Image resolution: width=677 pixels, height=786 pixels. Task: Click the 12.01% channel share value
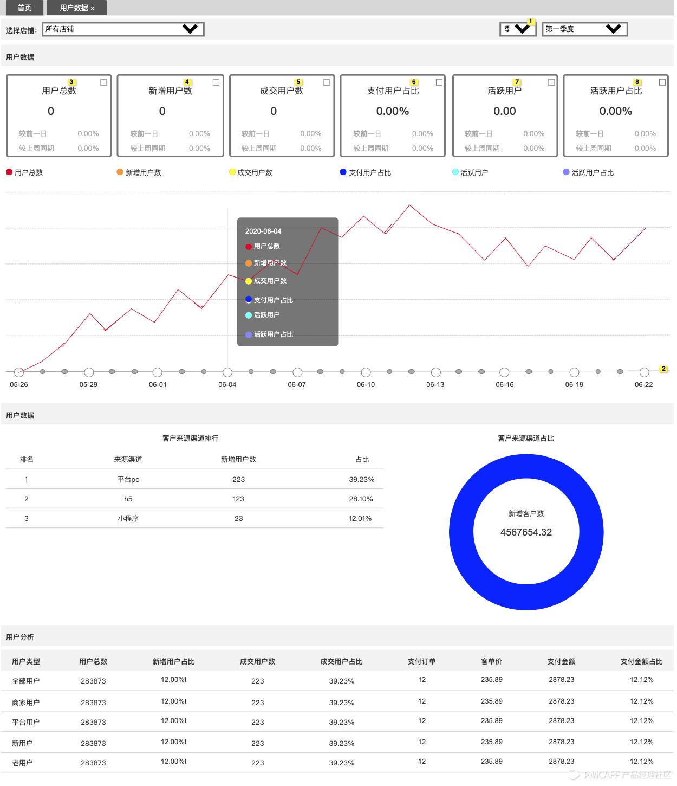click(360, 518)
